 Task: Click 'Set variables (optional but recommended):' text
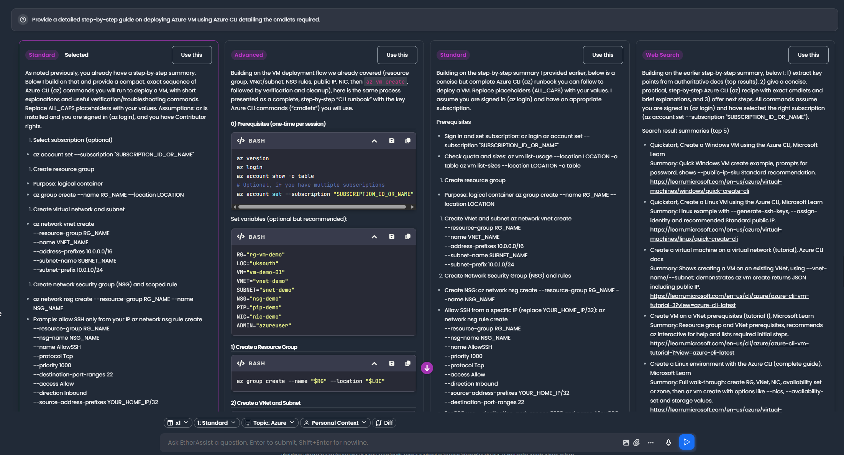(289, 219)
